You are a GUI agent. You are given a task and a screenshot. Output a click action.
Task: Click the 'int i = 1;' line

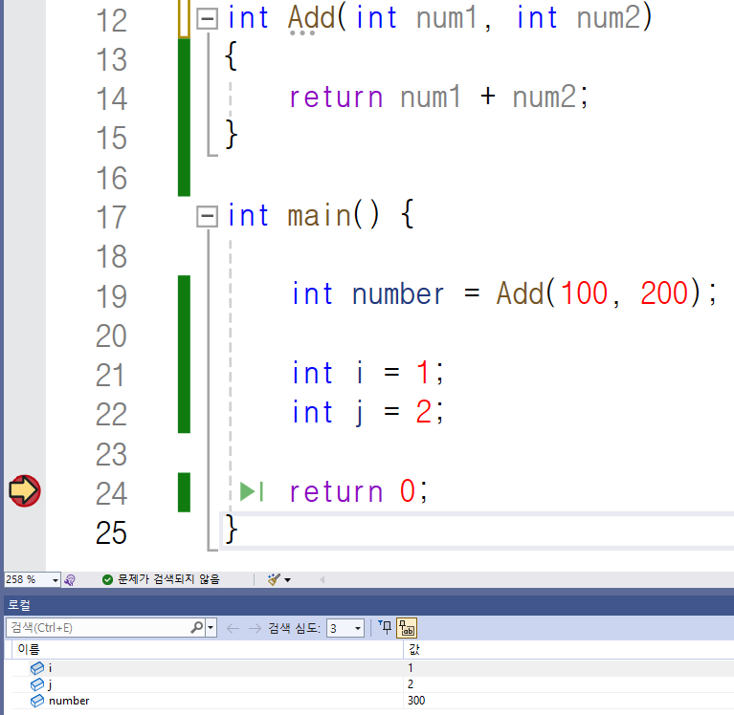pos(367,373)
